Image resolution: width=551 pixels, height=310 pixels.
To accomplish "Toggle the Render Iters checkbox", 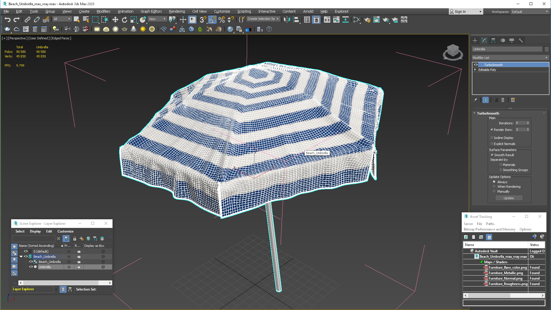I will point(492,130).
